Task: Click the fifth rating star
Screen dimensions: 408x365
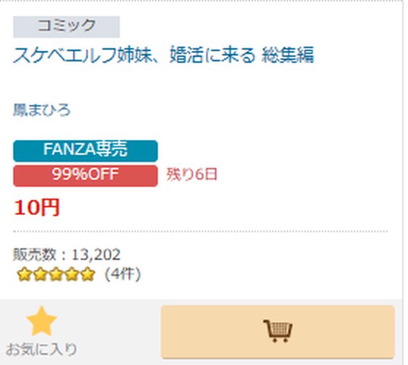Action: [x=88, y=275]
